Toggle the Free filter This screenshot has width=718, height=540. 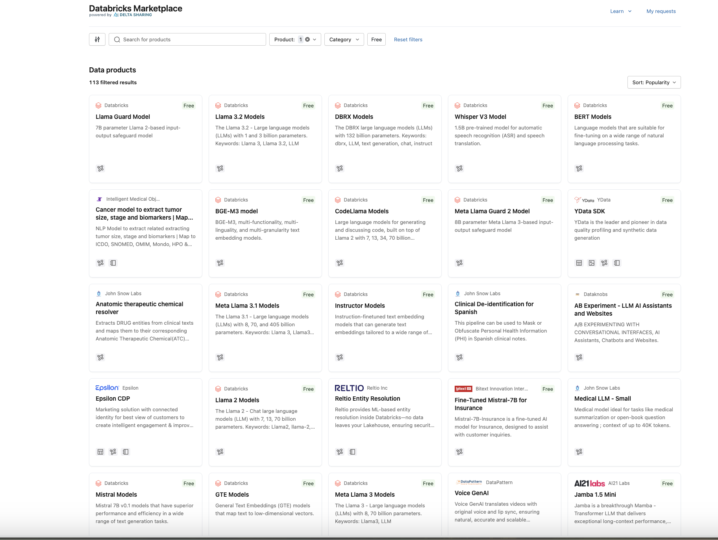click(376, 39)
